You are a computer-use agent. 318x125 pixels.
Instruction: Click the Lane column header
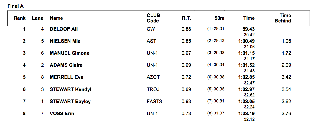[x=37, y=18]
